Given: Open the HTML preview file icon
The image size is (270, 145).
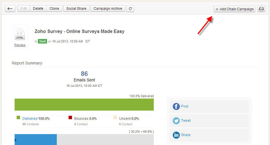Looking at the screenshot, I should pyautogui.click(x=20, y=34).
